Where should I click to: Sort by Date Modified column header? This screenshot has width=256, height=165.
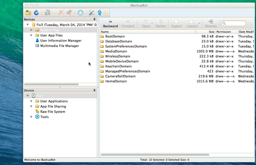pos(246,32)
